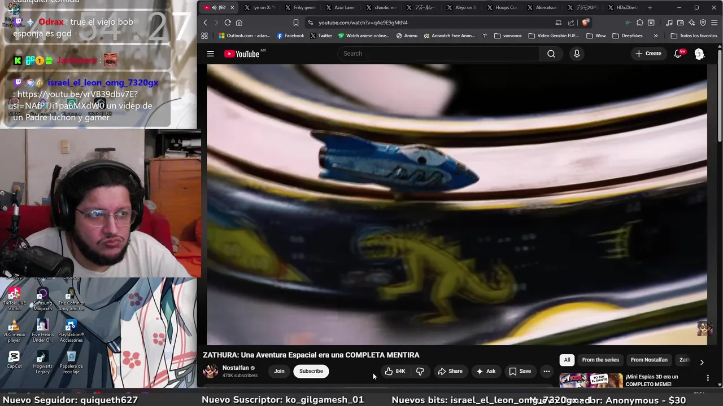Select the From Nostalfan chip
723x406 pixels.
pyautogui.click(x=649, y=360)
